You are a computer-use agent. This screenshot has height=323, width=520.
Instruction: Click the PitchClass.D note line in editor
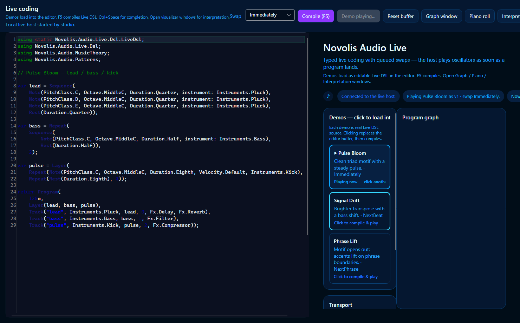[150, 99]
